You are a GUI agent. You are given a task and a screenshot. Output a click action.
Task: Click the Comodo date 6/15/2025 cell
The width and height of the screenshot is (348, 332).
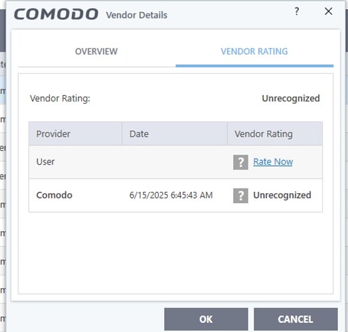(x=171, y=195)
